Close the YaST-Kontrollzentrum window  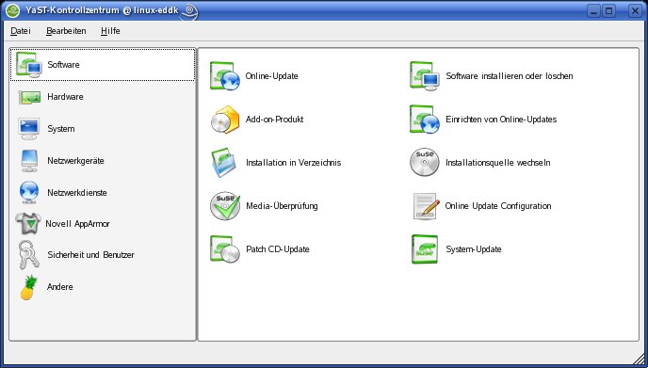pos(635,10)
